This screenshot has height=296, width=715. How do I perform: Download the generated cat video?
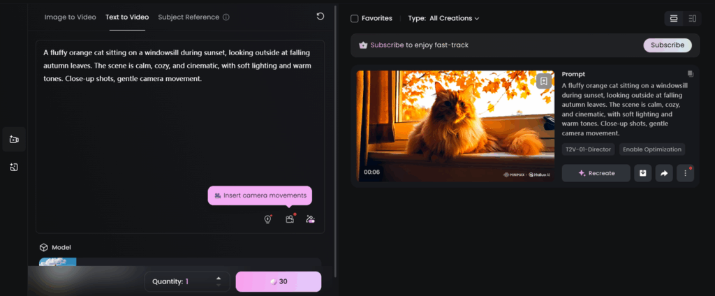tap(643, 173)
